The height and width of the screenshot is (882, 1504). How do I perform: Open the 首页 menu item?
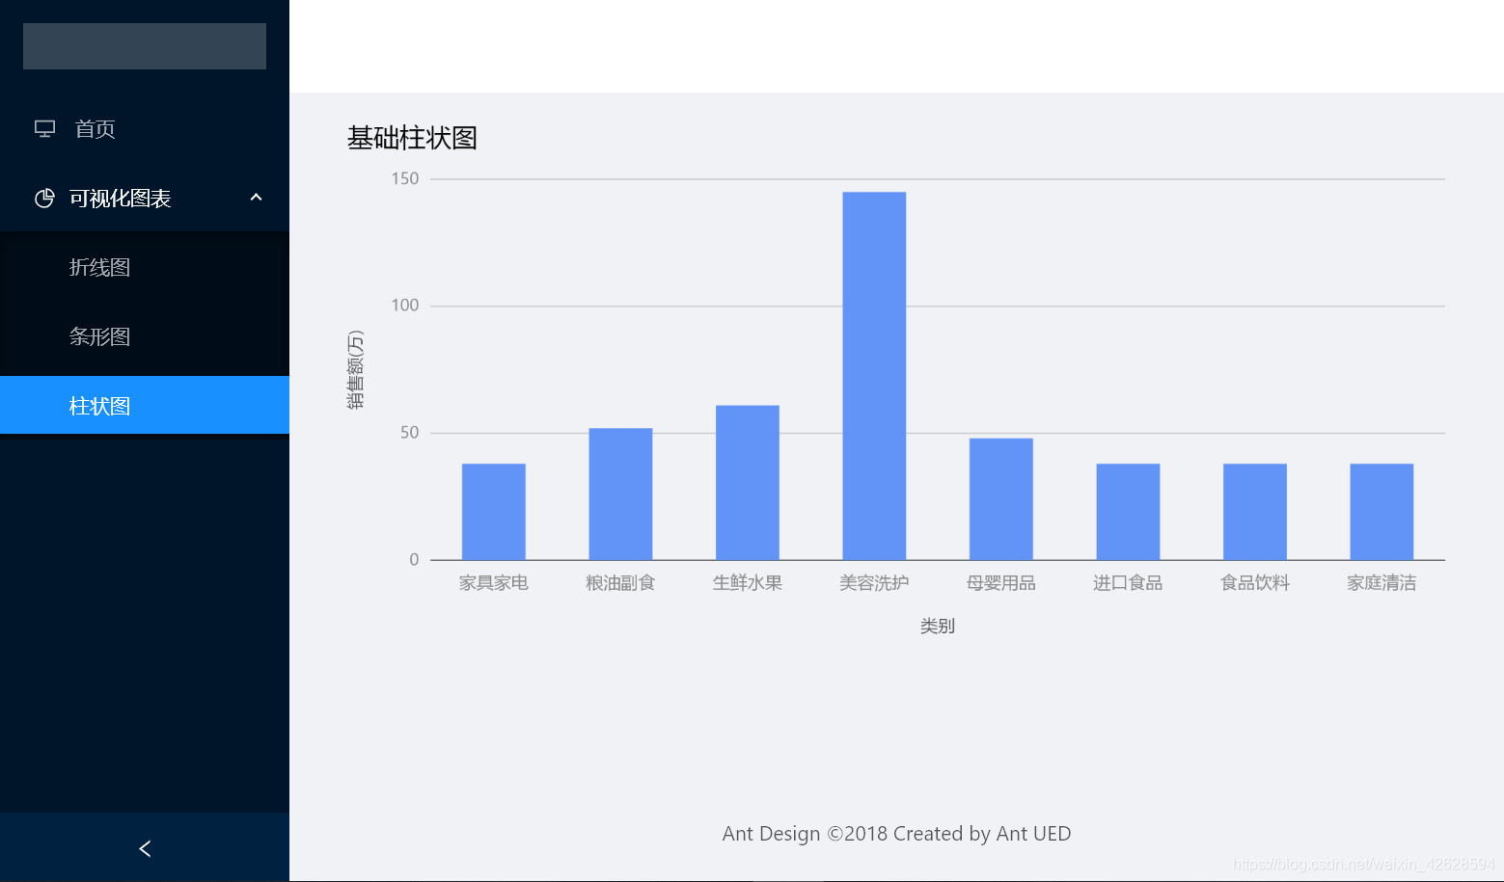point(145,129)
